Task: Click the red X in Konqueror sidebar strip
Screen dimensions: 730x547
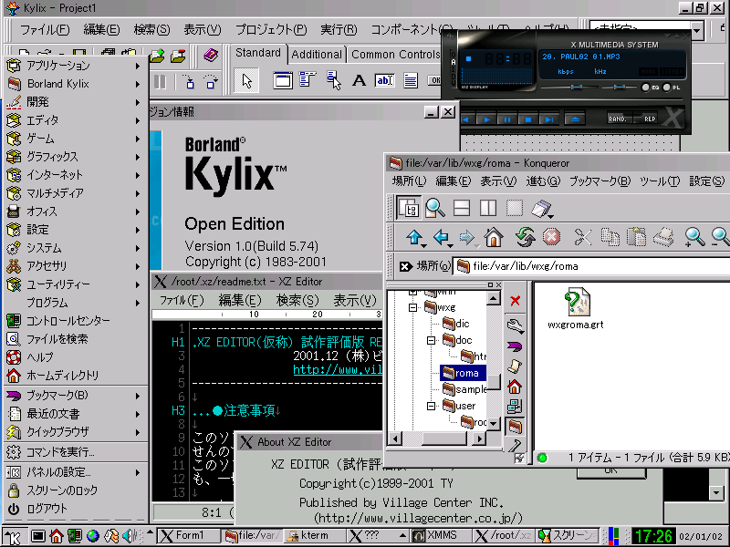Action: point(515,301)
